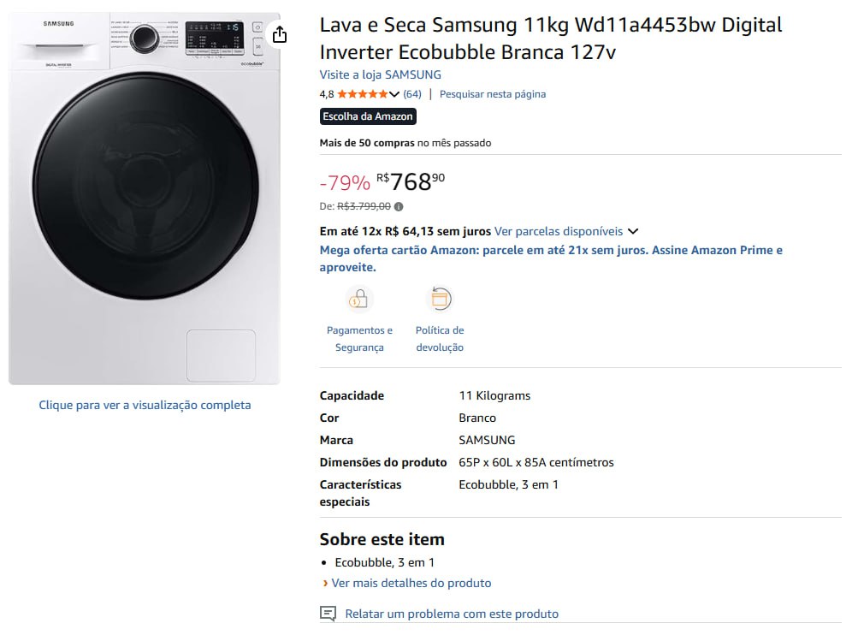Click the share icon on product image
The width and height of the screenshot is (858, 635).
click(279, 34)
